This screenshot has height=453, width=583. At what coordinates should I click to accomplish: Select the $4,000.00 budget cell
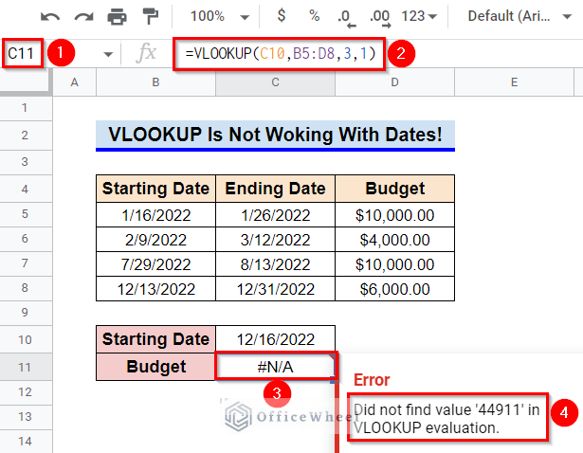(x=394, y=240)
